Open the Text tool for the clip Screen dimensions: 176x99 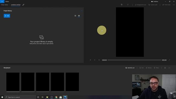pos(141,68)
